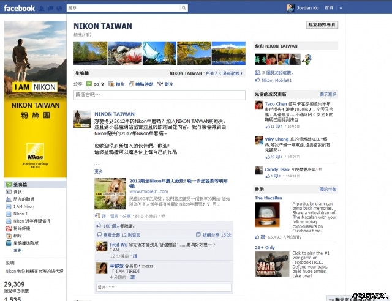Screen dimensions: 392x301
Task: Open Viky Cheng profile link
Action: pyautogui.click(x=276, y=139)
